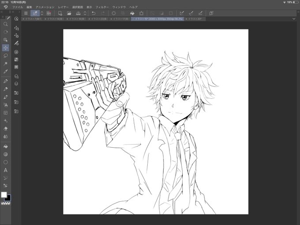Expand the stepper arrows beside the save icon

85,13
